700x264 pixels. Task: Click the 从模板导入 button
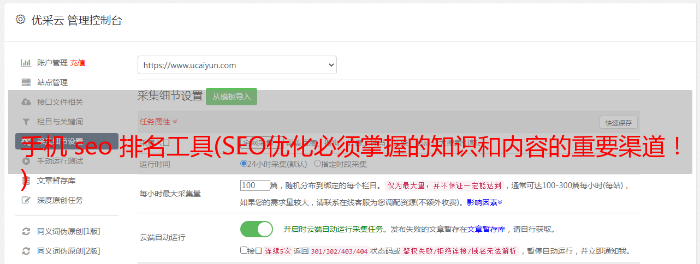click(x=232, y=97)
